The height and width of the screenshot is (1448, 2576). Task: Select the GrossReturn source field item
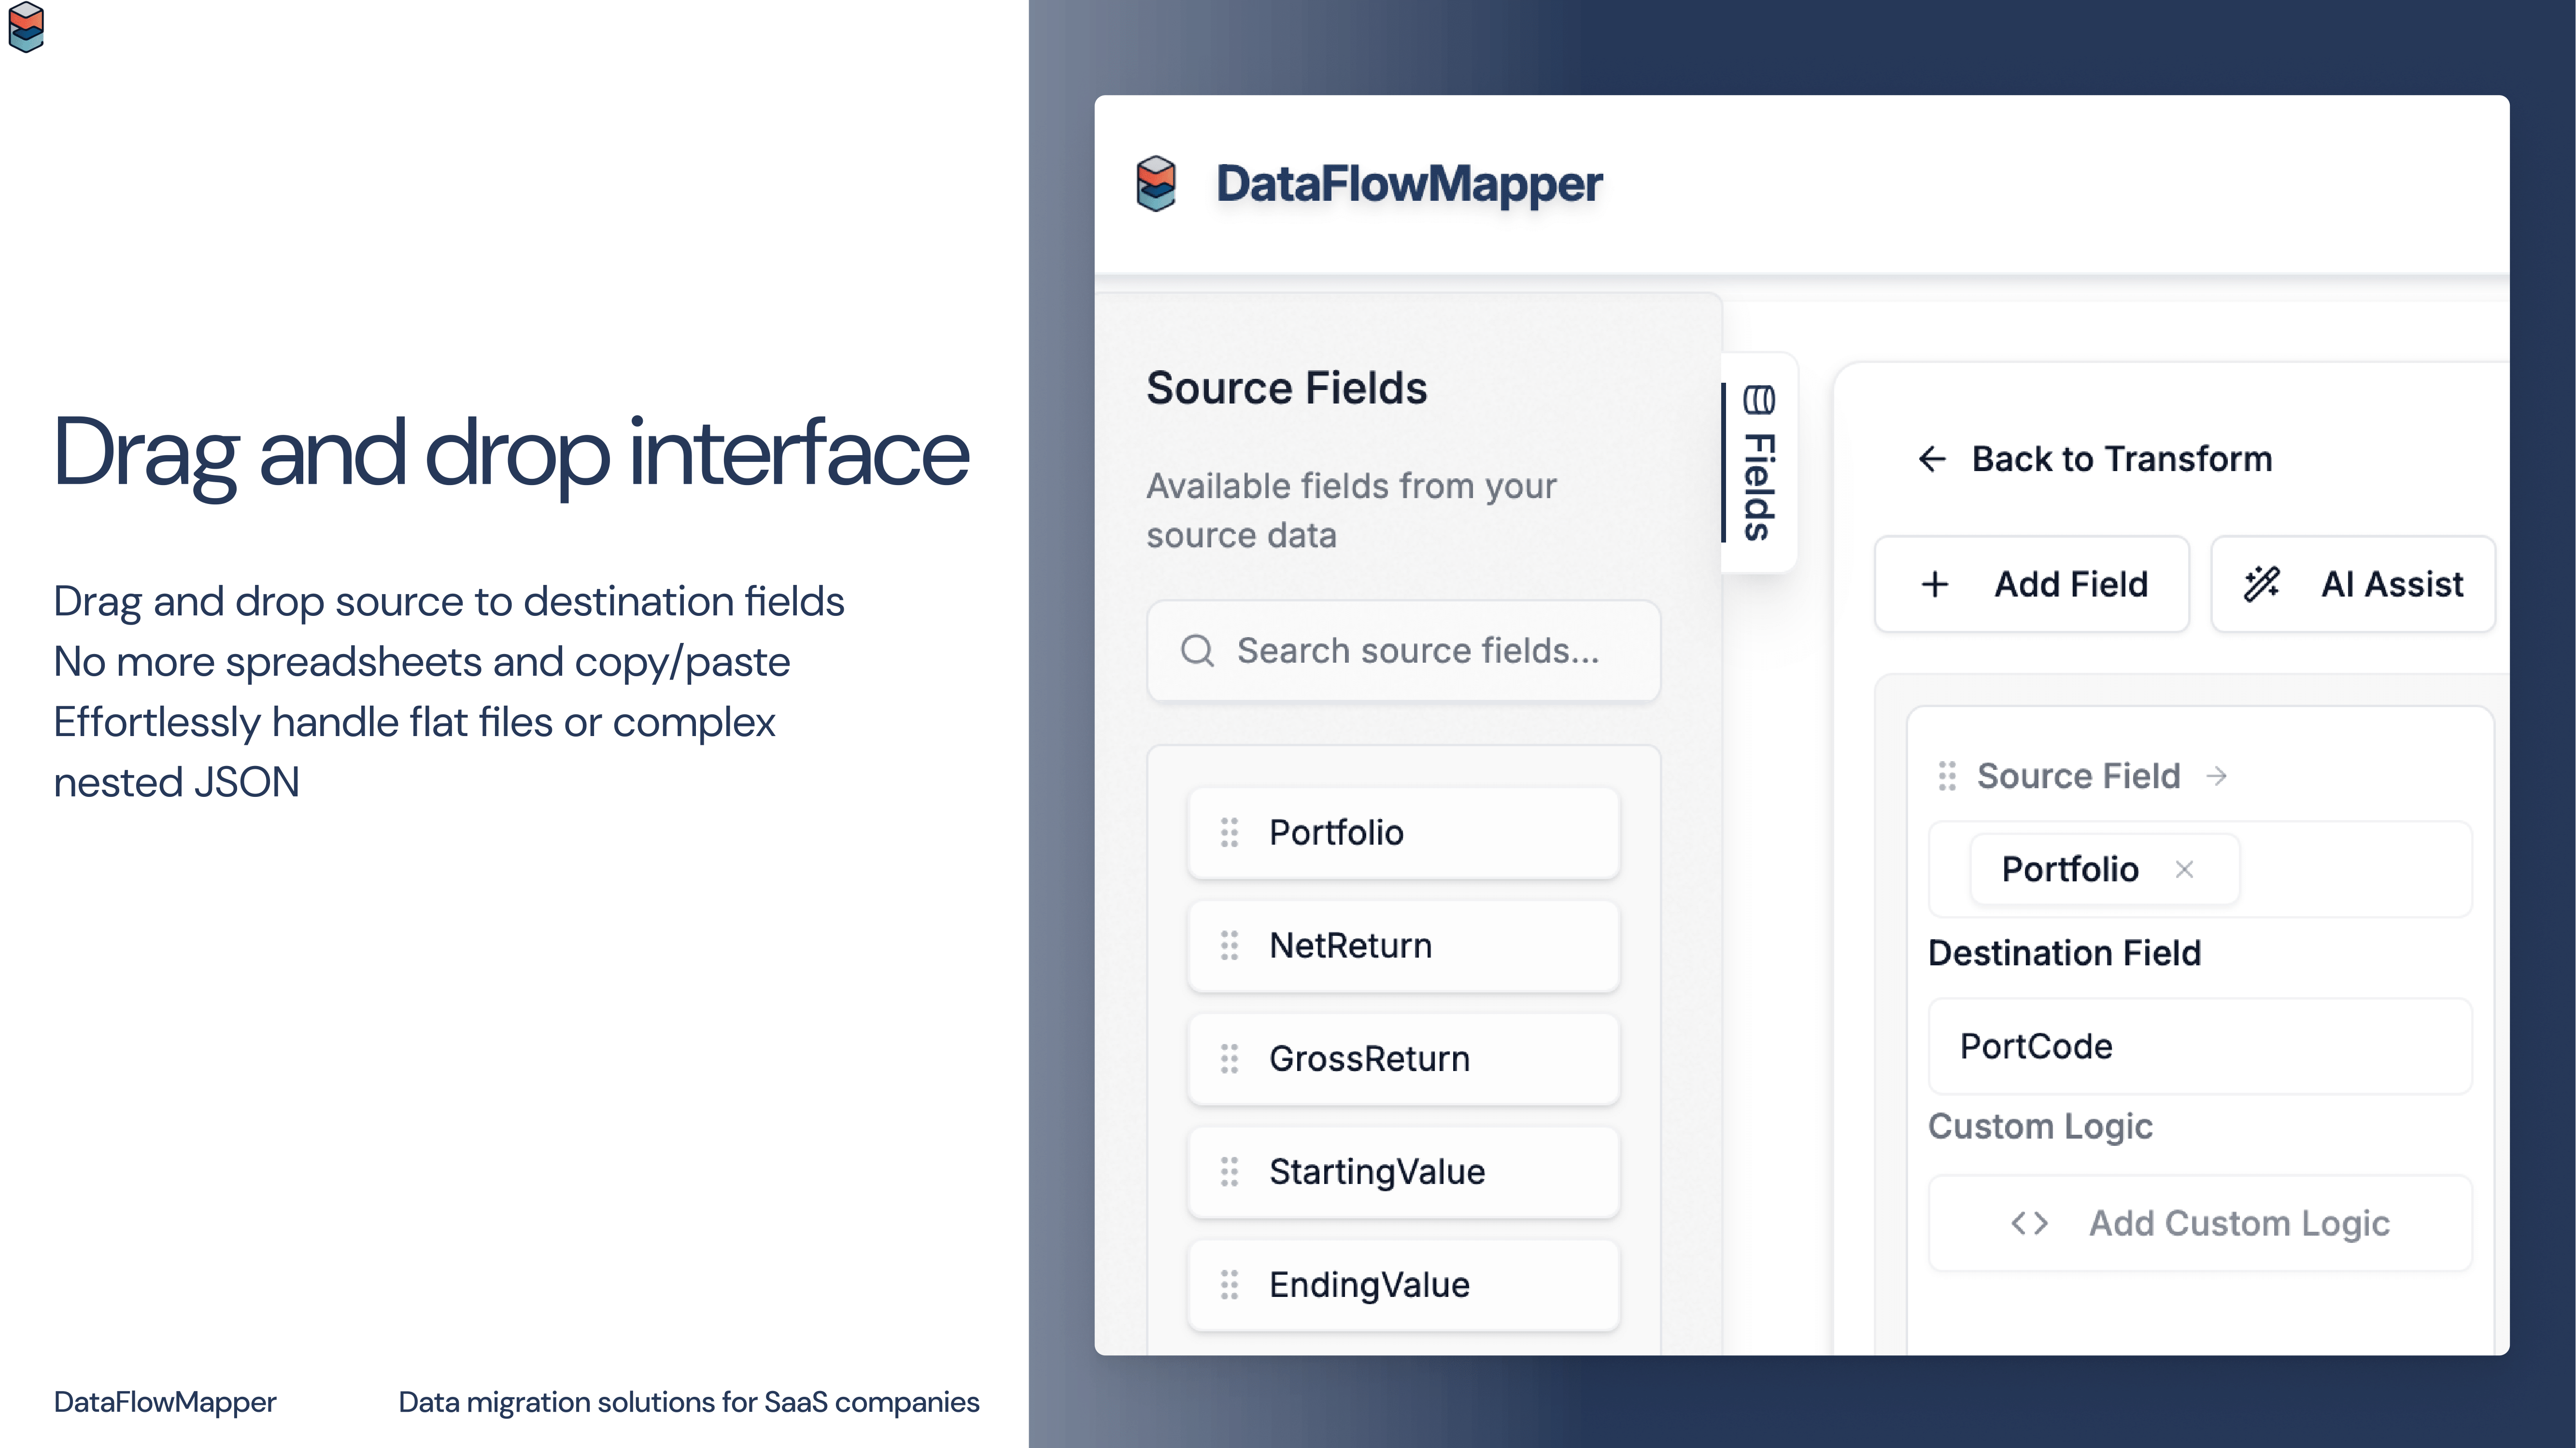[1402, 1058]
